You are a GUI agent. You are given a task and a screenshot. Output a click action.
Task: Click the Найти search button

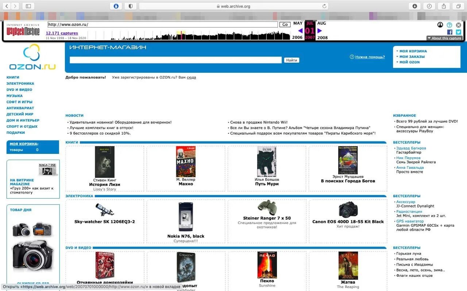292,60
